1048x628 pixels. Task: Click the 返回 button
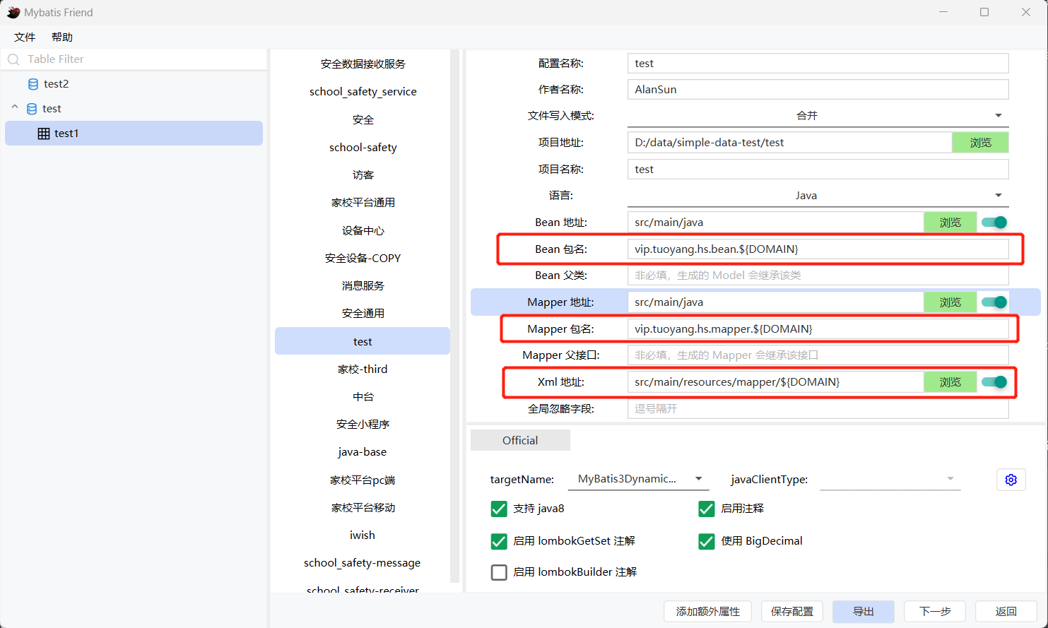click(x=1006, y=612)
